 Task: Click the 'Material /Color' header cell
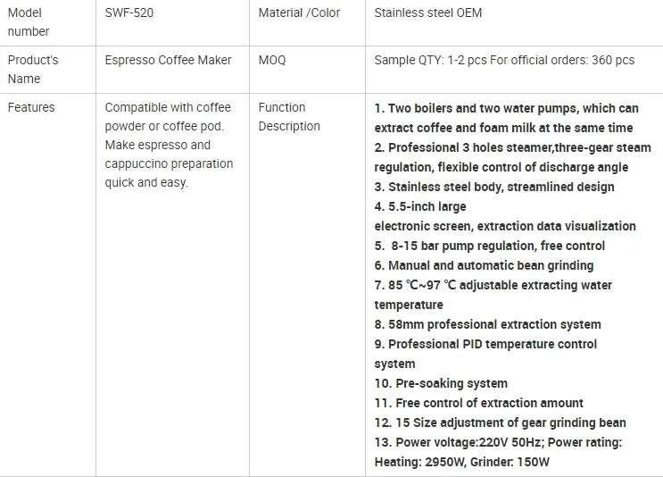click(299, 13)
